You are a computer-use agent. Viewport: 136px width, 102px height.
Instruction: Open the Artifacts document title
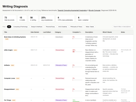tap(7, 65)
